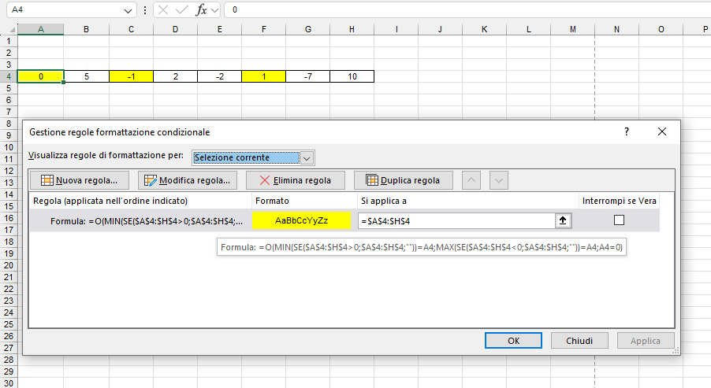Screen dimensions: 711x388
Task: Select cell B4 containing 5
Action: 86,76
